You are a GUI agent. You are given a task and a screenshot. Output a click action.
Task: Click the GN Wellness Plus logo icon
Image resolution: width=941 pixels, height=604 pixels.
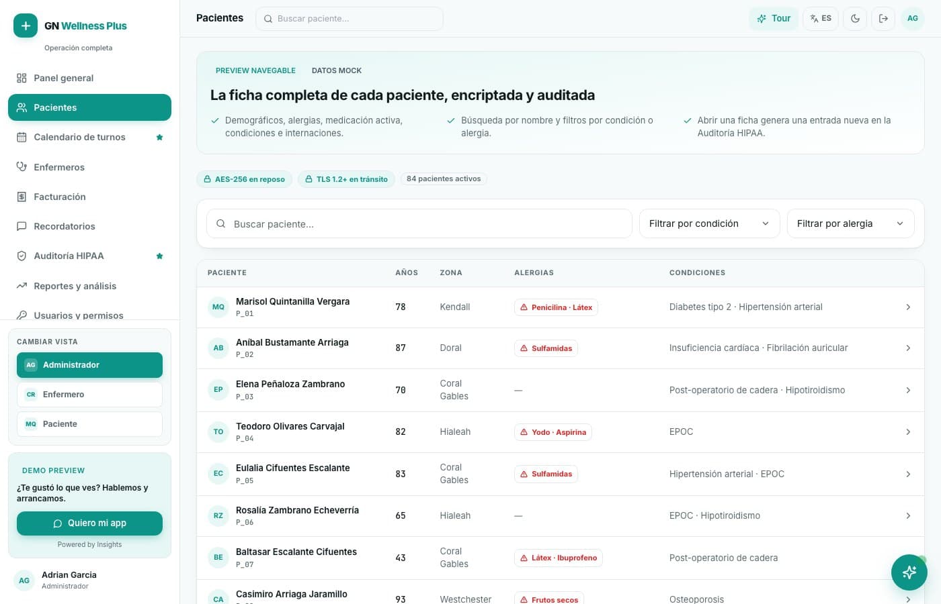click(26, 26)
